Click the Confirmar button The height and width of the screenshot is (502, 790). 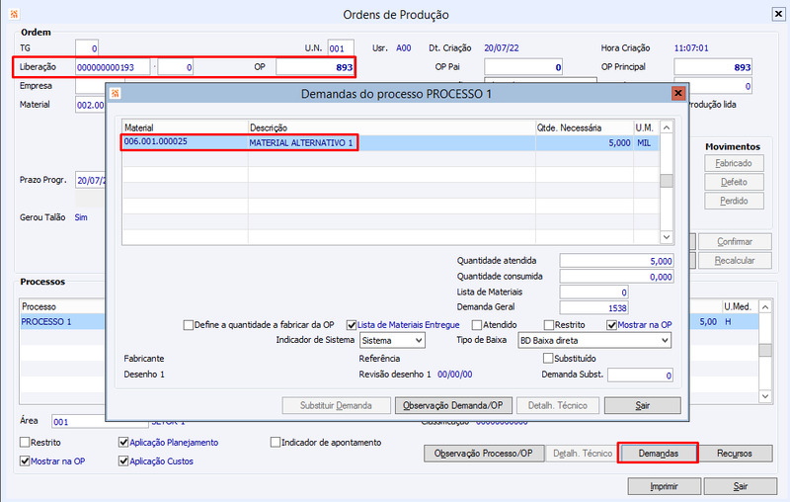click(735, 241)
